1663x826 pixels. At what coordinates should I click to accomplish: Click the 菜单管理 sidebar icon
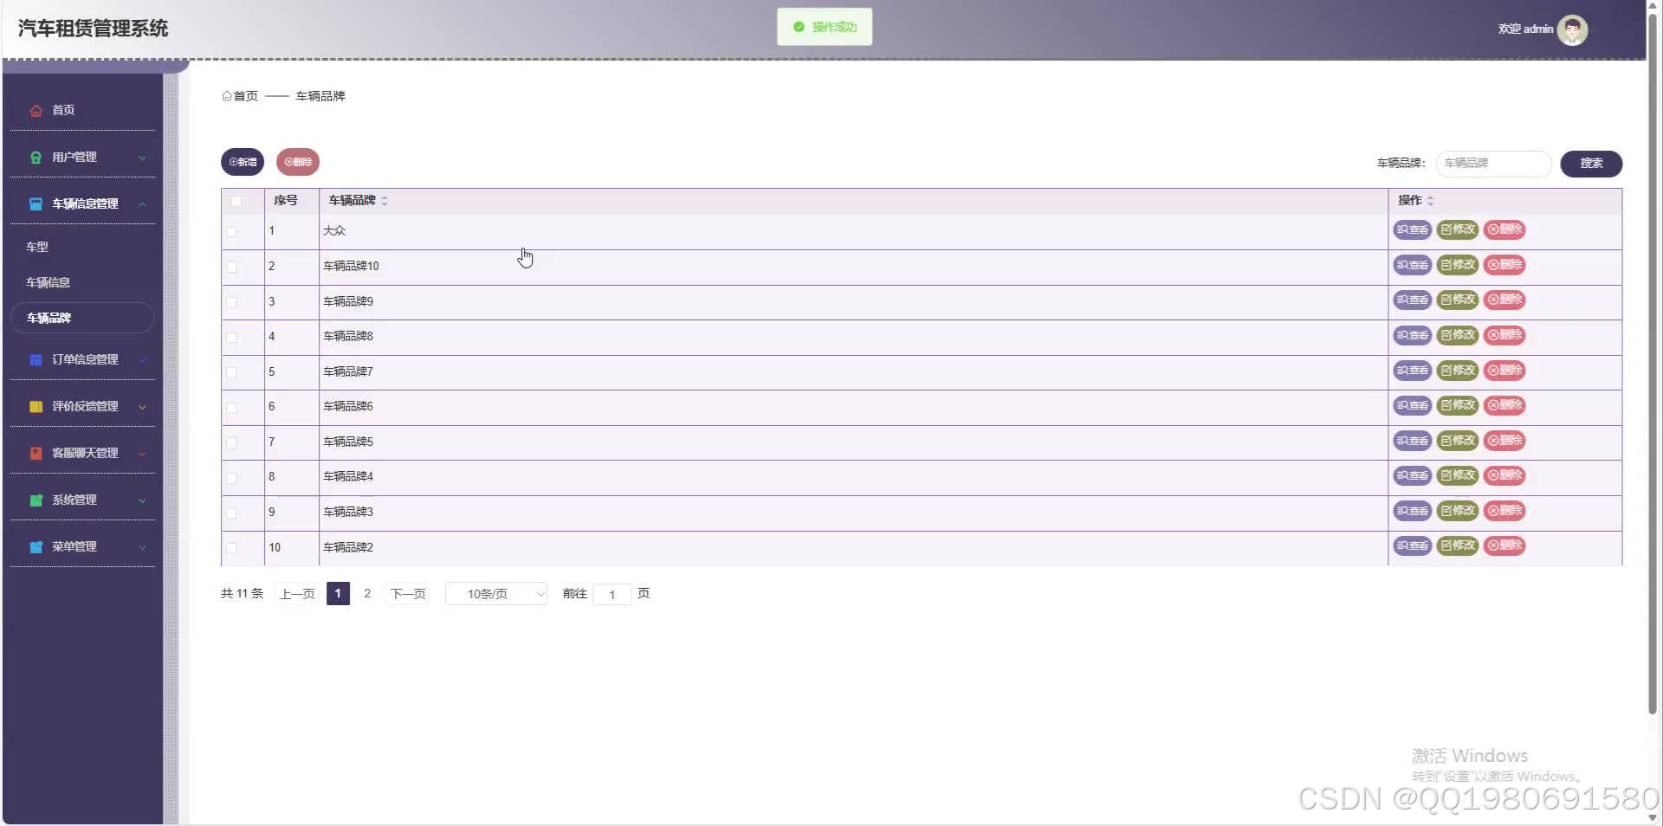point(36,547)
